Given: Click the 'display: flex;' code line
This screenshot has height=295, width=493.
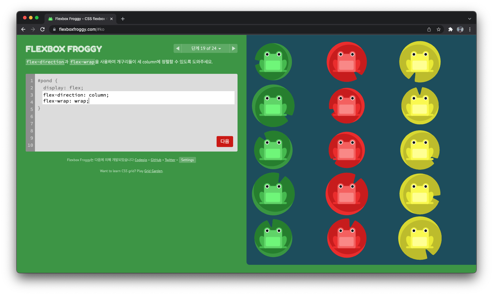Looking at the screenshot, I should (x=63, y=88).
